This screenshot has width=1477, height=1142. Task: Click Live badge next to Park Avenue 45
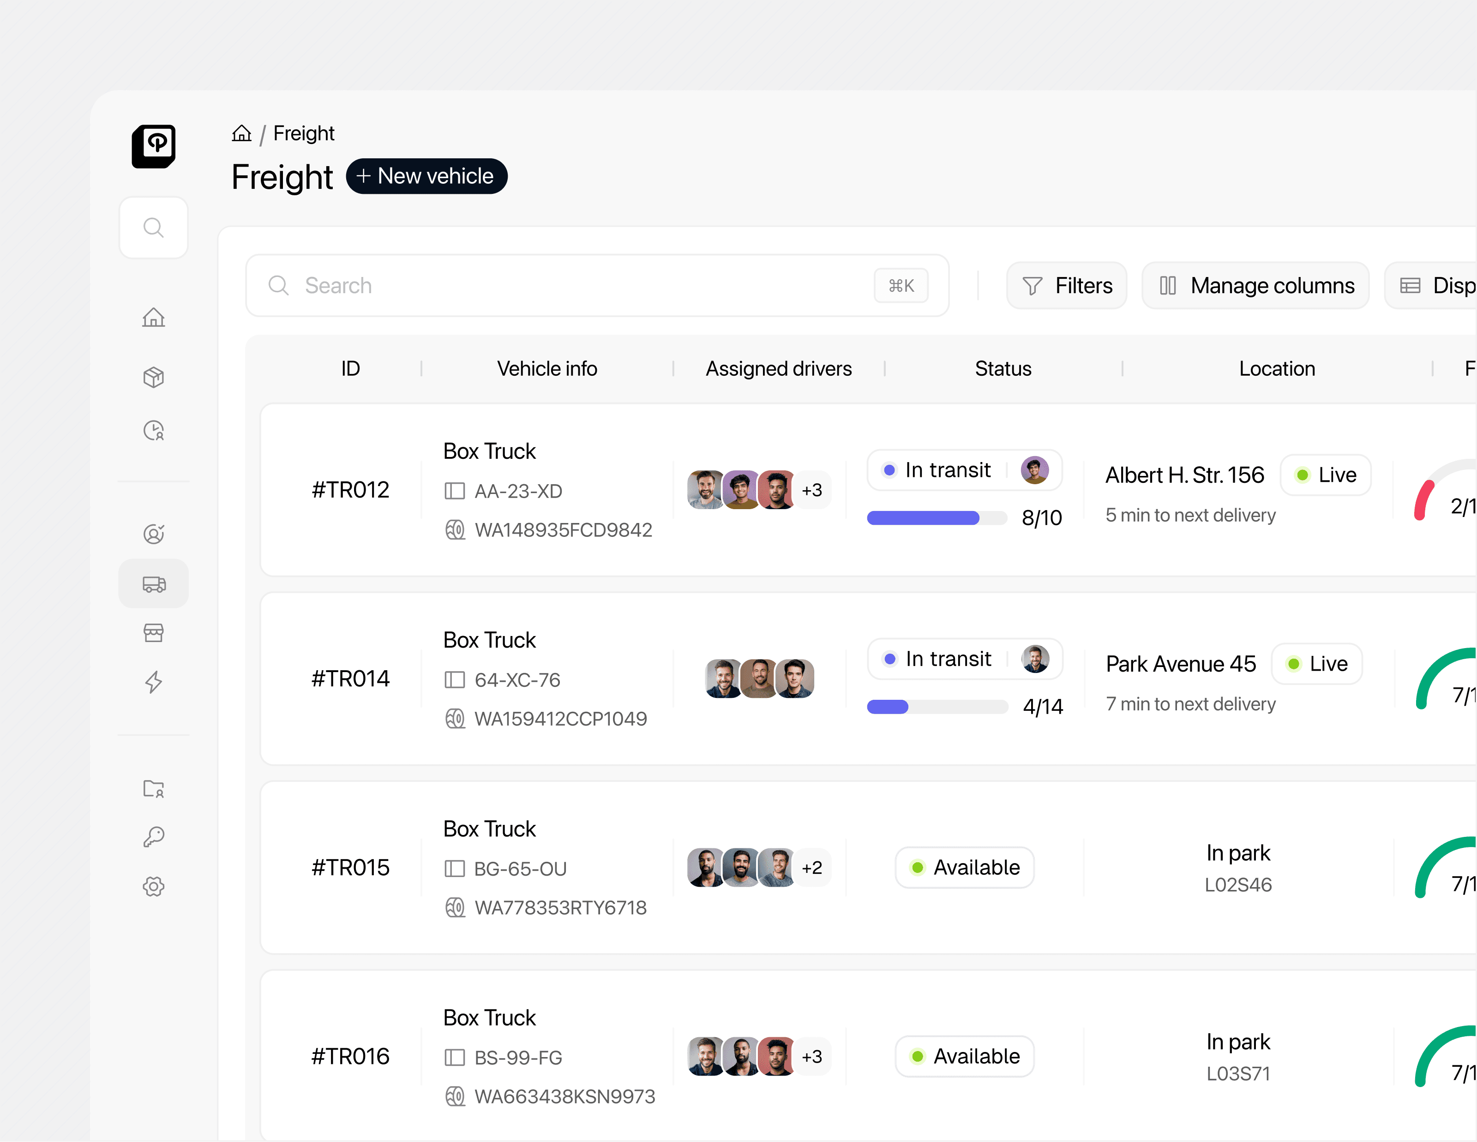[1316, 664]
